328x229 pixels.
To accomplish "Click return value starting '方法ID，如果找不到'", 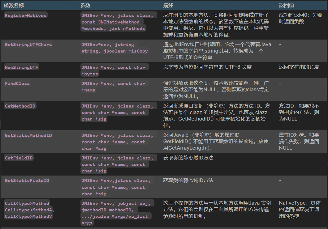I will click(299, 112).
